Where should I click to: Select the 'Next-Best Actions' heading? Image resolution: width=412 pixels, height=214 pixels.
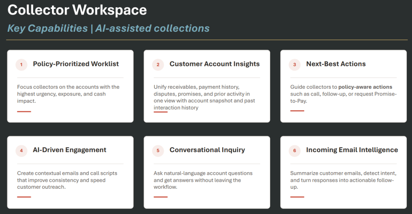coord(336,64)
